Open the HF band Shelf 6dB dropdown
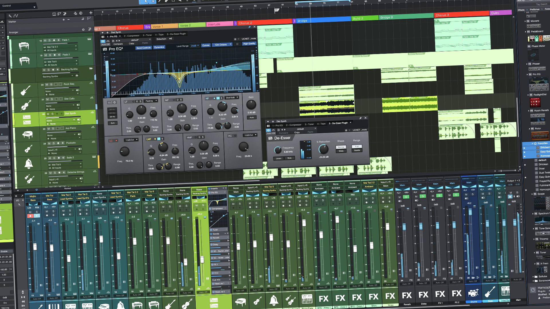Viewport: 550px width, 309px height. click(x=232, y=98)
